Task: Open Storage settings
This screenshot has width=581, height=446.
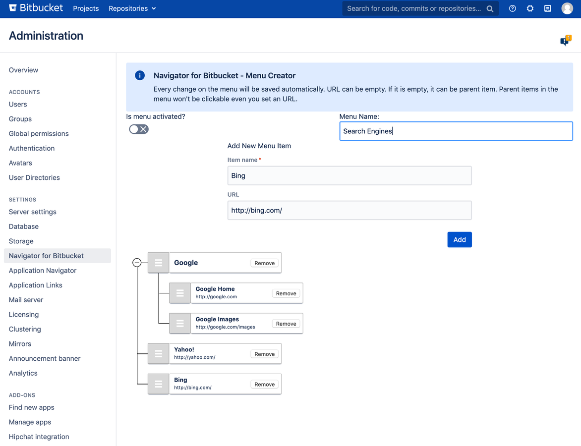Action: (x=21, y=241)
